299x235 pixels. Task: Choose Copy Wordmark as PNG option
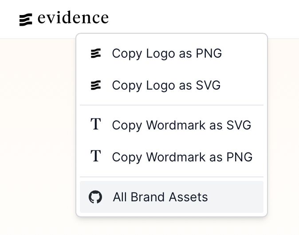click(182, 157)
